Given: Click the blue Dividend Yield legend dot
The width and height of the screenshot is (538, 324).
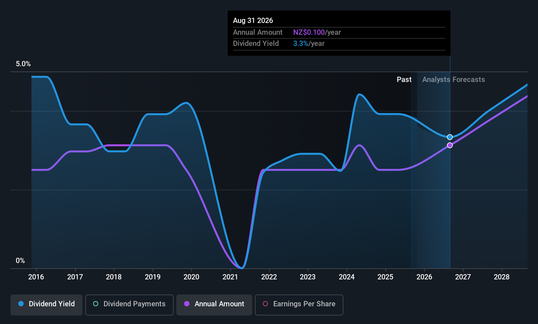Looking at the screenshot, I should tap(21, 304).
